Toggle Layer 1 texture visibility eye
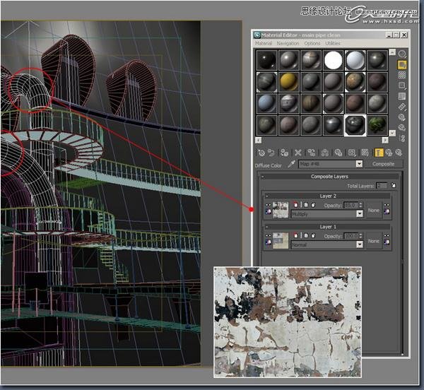Image resolution: width=424 pixels, height=390 pixels. [x=268, y=235]
